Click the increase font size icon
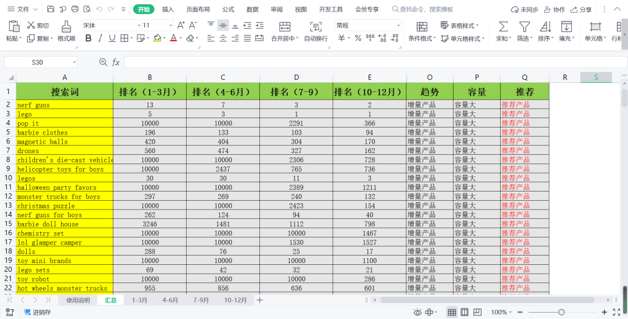This screenshot has height=319, width=628. [181, 26]
